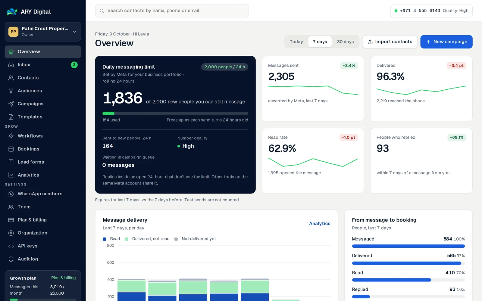This screenshot has width=482, height=301.
Task: Click the ARY Digital logo
Action: [x=12, y=12]
